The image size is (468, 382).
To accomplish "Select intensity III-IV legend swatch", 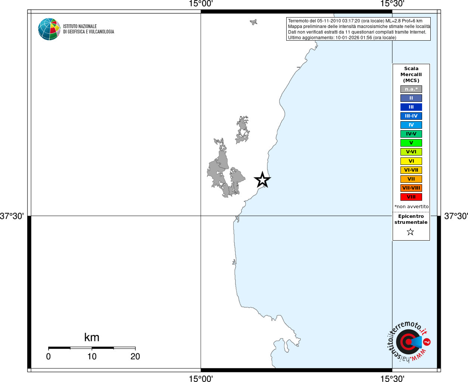I will (x=411, y=116).
